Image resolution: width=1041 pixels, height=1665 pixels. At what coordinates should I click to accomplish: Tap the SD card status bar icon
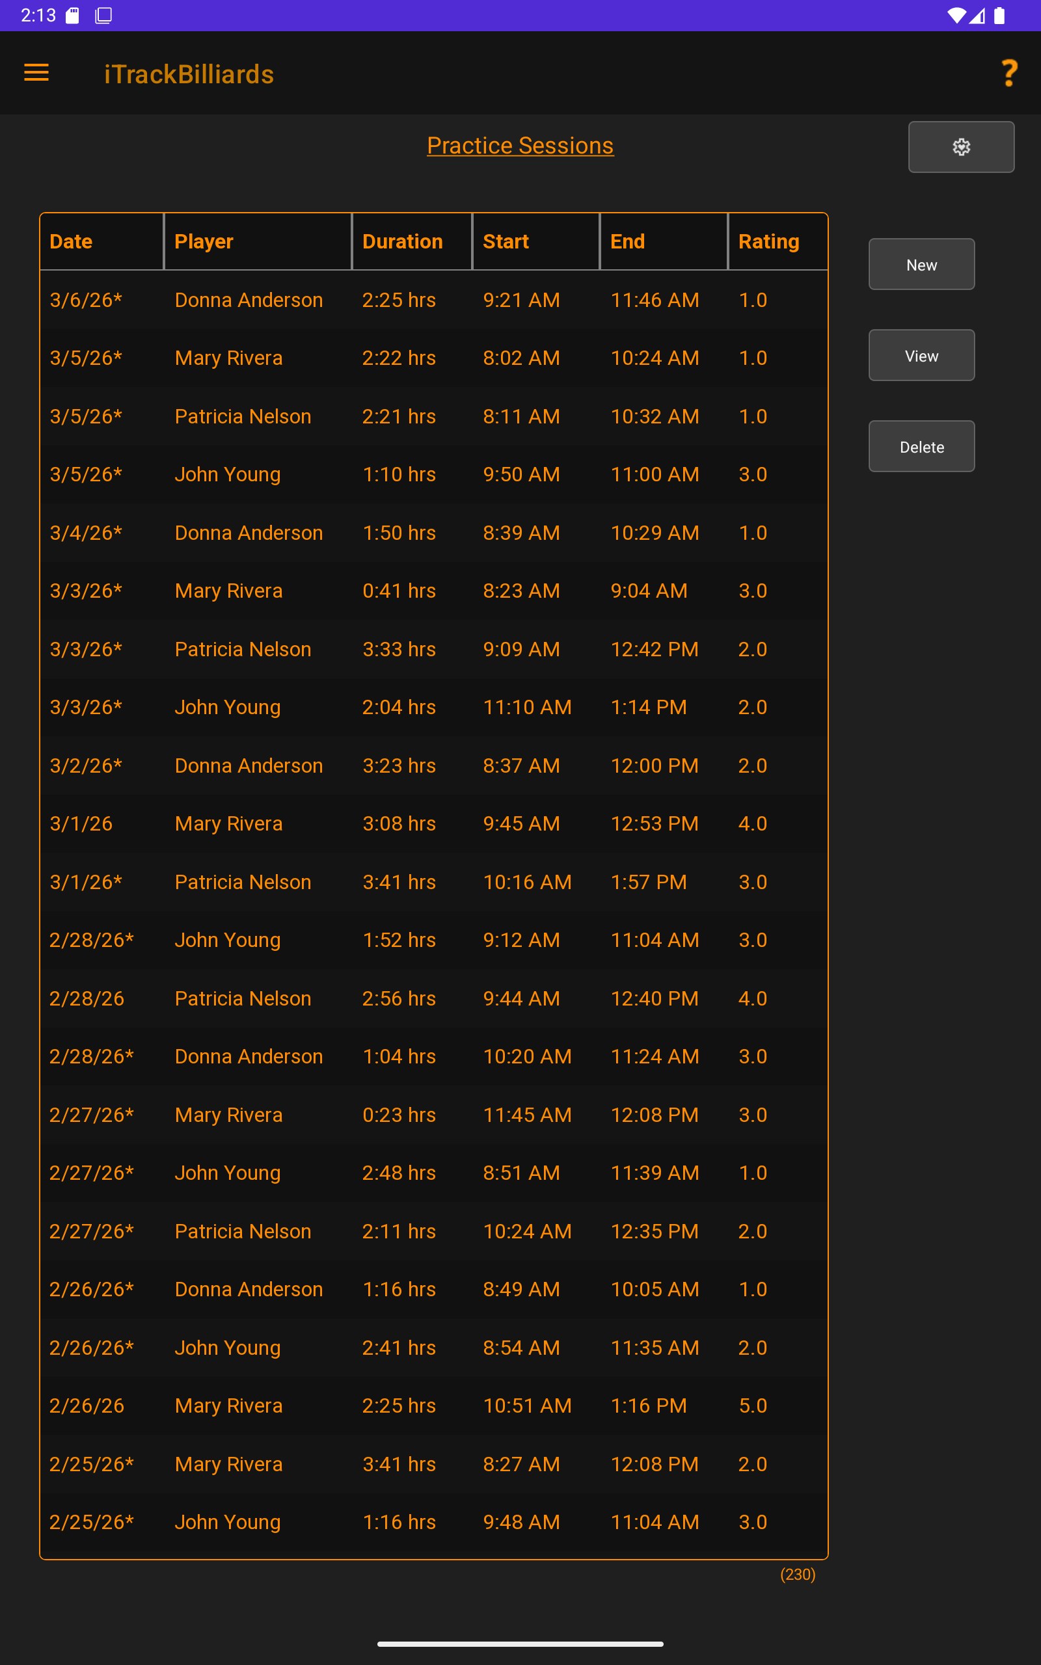72,15
